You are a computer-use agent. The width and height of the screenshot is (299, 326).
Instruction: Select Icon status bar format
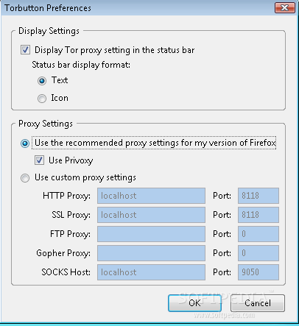click(42, 99)
